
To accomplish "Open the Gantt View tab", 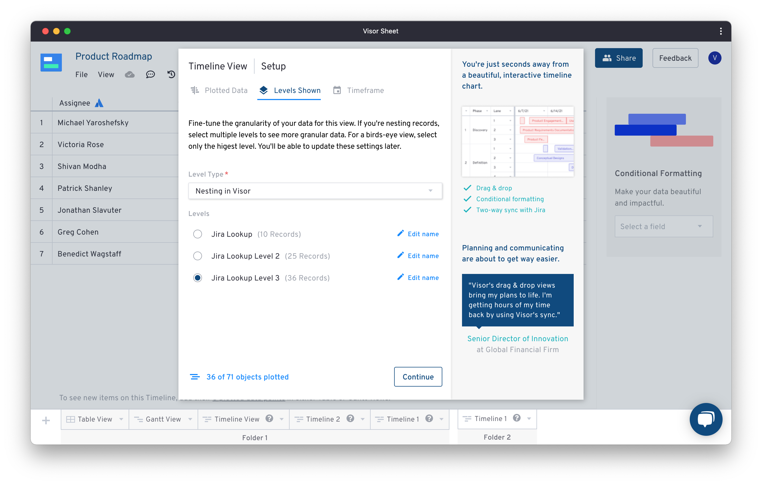I will point(163,419).
